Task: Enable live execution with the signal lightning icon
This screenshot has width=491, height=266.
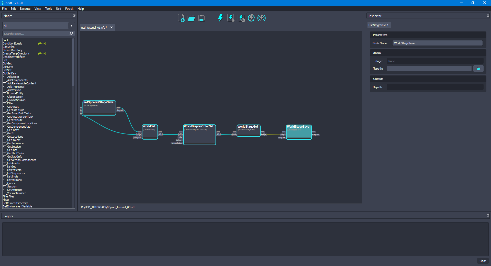Action: (x=261, y=18)
